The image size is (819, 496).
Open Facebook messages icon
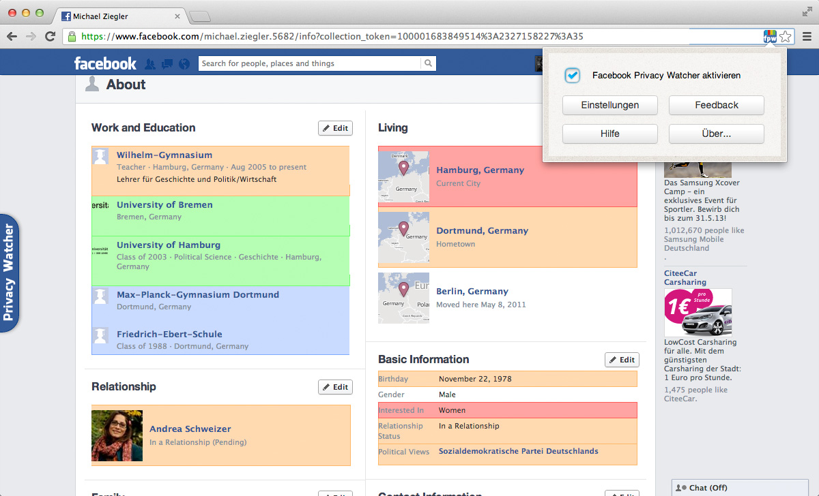[167, 64]
